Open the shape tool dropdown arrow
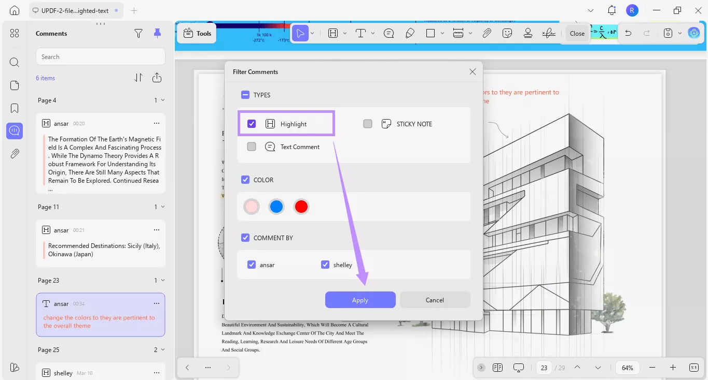Viewport: 708px width, 380px height. [442, 33]
